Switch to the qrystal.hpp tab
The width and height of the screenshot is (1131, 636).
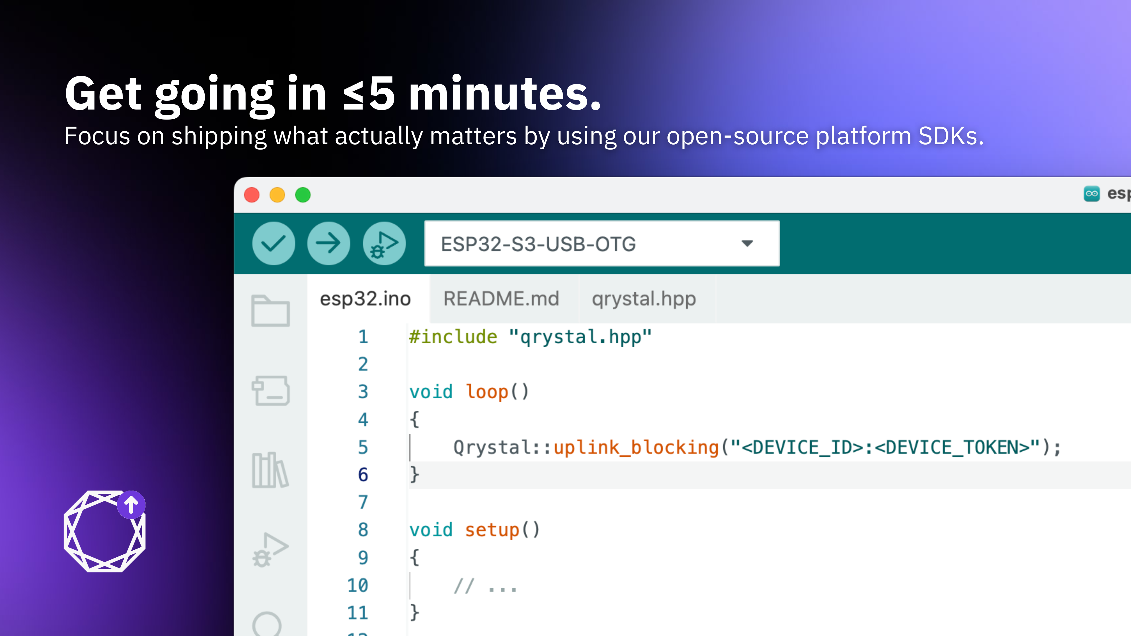click(x=644, y=299)
